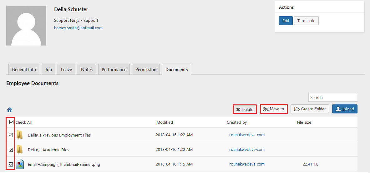
Task: Focus the document Search field
Action: [x=333, y=97]
